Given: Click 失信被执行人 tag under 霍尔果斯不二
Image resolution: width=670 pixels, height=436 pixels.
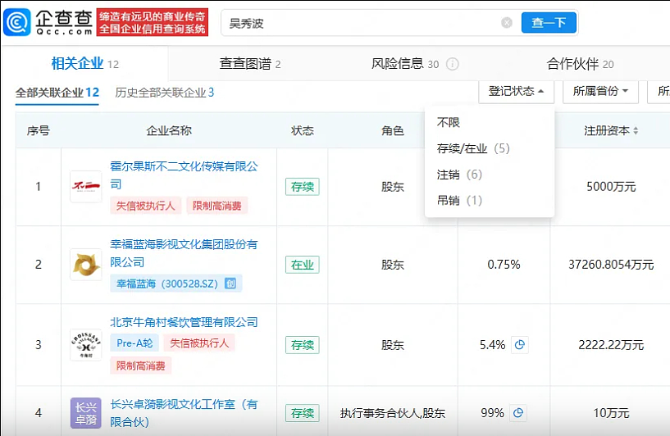Looking at the screenshot, I should pos(146,206).
